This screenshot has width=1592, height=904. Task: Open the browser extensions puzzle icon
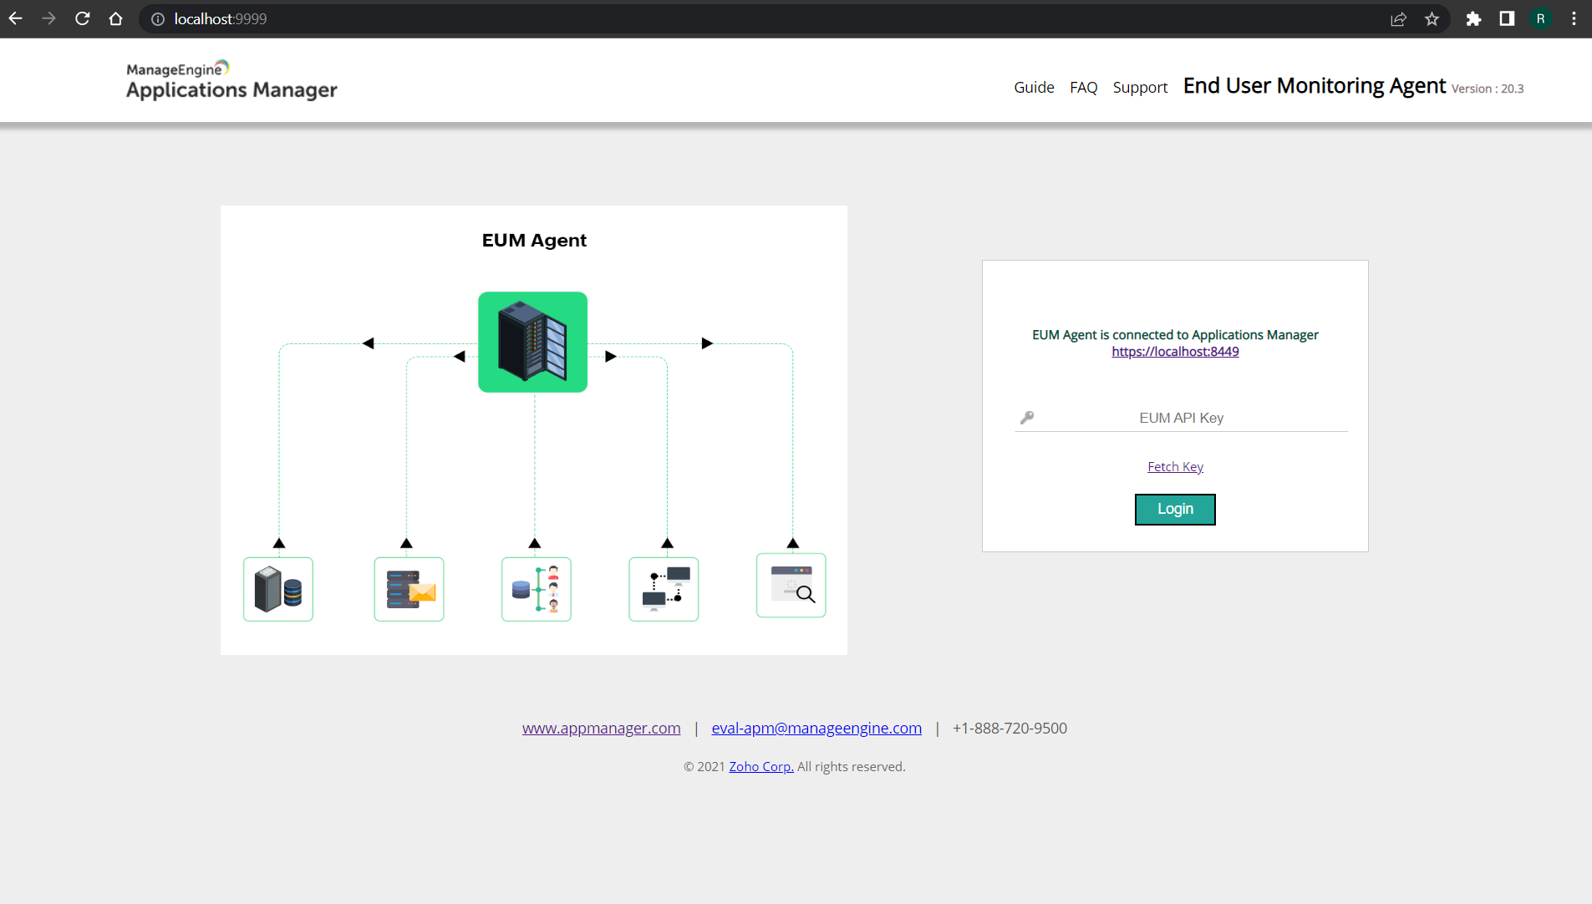click(x=1473, y=18)
